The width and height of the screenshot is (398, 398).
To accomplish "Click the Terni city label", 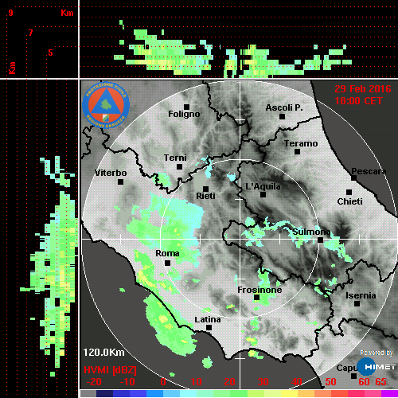I will tap(175, 158).
